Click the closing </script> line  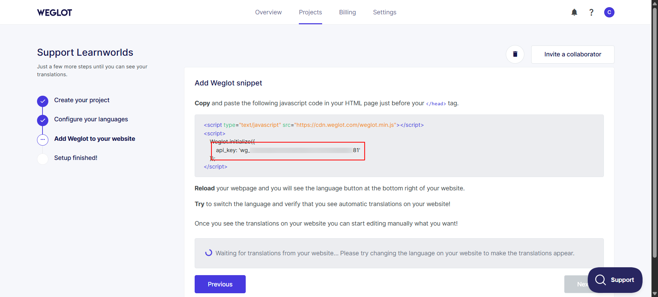coord(216,167)
